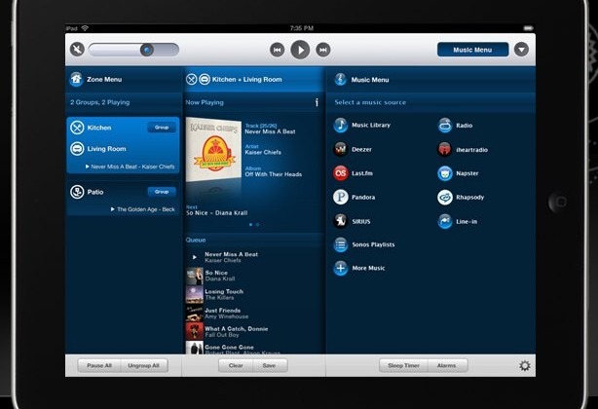Select the Line-in source icon

(x=445, y=221)
